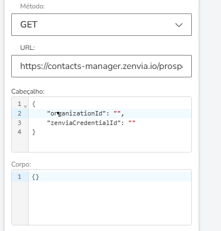Click the Cabeçalho label
The image size is (221, 231).
(28, 91)
